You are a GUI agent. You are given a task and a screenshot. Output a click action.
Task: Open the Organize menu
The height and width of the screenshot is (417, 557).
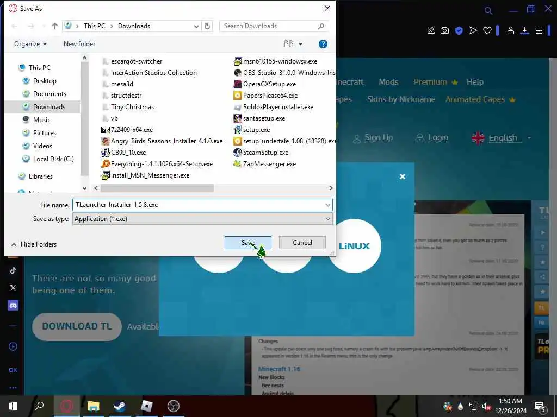(30, 44)
